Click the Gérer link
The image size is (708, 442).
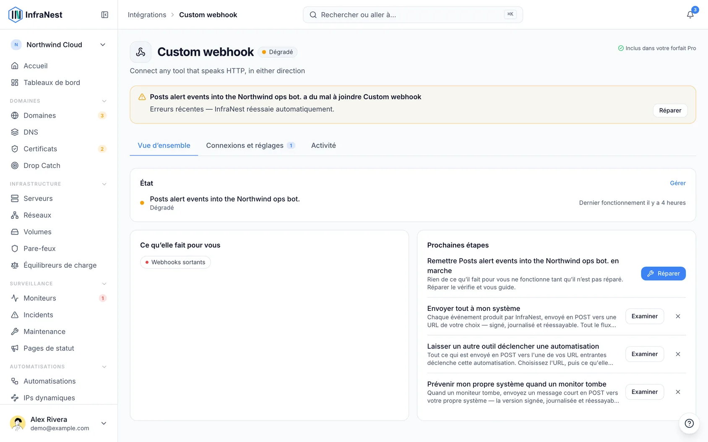[677, 183]
